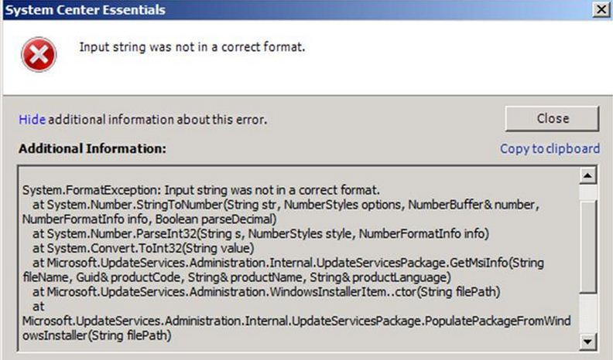
Task: Copy error details to clipboard
Action: coord(550,148)
